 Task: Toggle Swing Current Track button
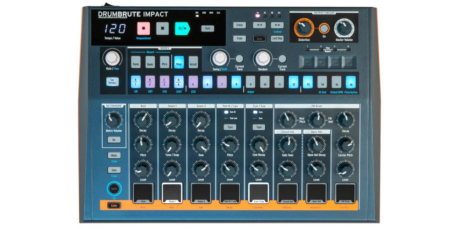click(240, 59)
